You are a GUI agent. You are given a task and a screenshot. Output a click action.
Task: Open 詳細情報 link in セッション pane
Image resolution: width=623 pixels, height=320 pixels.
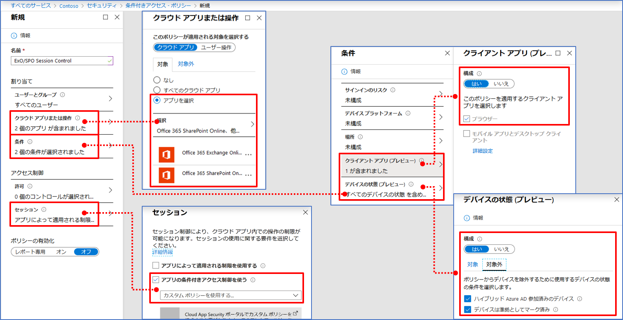click(163, 252)
